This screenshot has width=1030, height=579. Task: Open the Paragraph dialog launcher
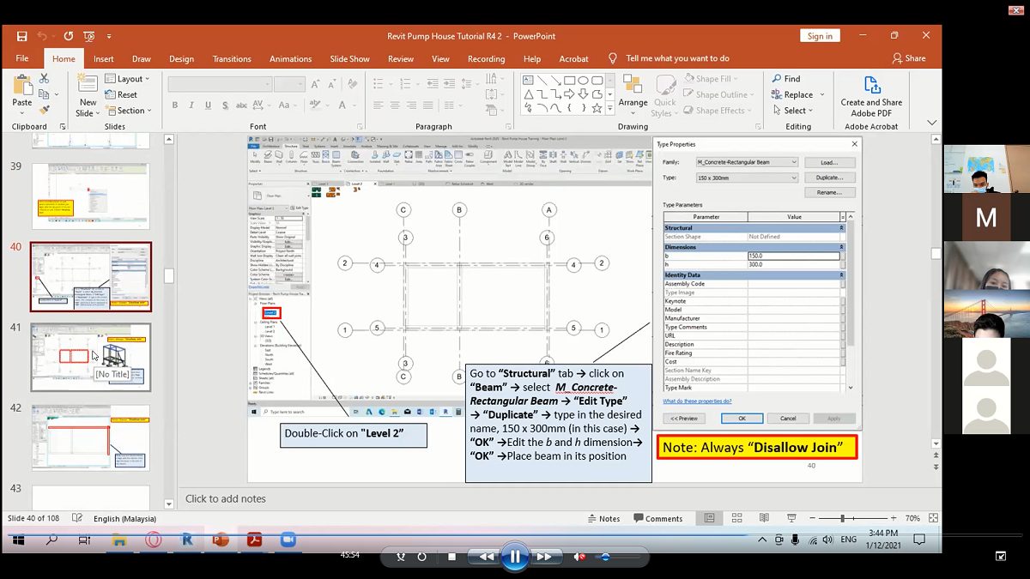click(x=509, y=127)
